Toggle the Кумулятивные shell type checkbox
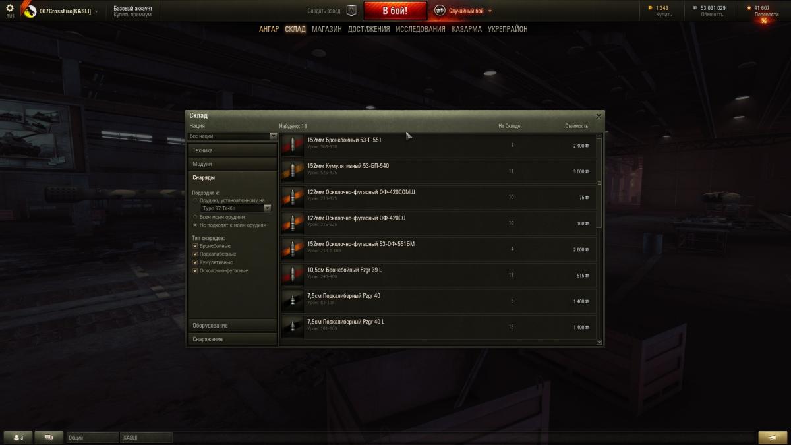Screen dimensions: 791x445 [195, 262]
